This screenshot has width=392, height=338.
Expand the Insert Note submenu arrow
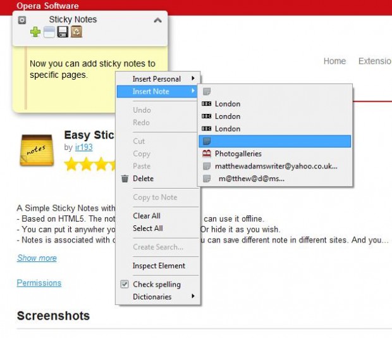point(193,91)
